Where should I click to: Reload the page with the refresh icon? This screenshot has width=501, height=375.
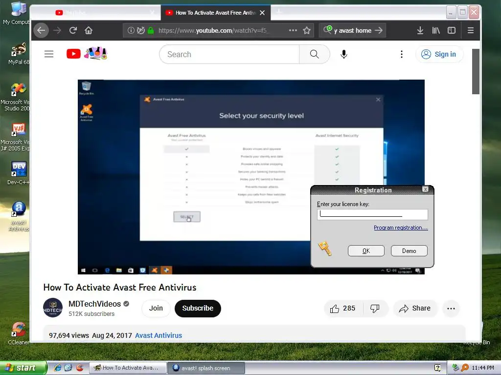[73, 30]
